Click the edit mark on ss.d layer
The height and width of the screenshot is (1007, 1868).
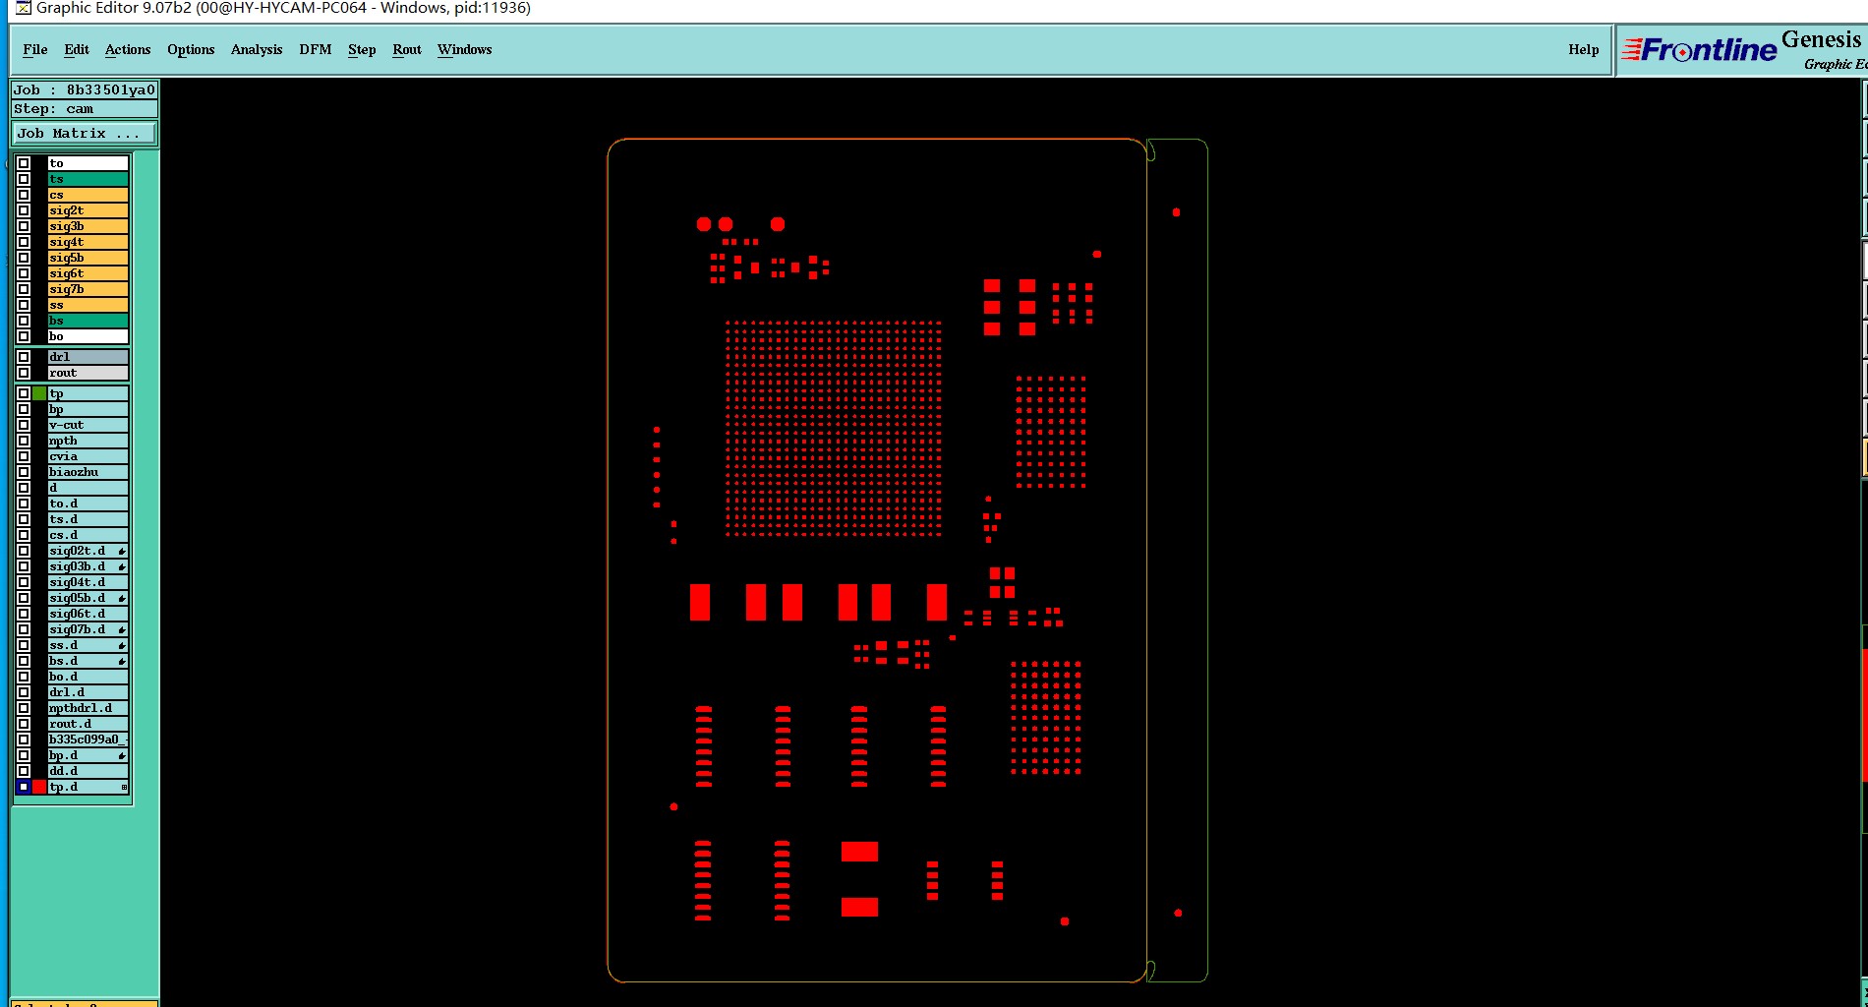122,646
